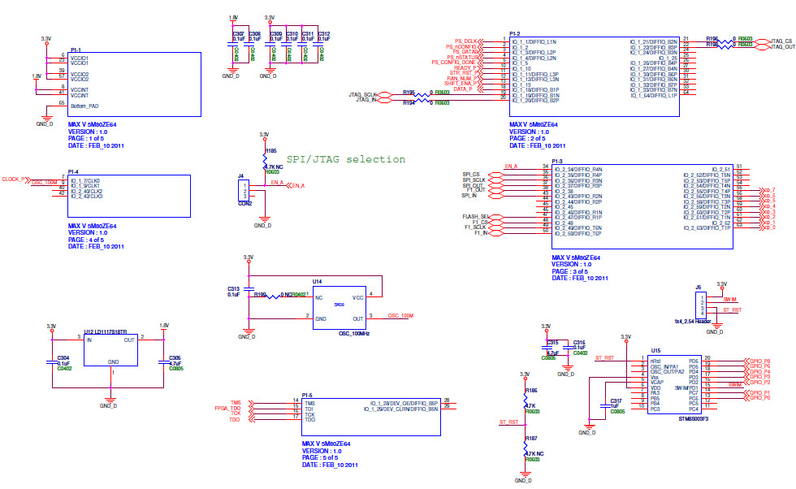Click the CLOCK_P input port label
796x489 pixels.
tap(14, 179)
